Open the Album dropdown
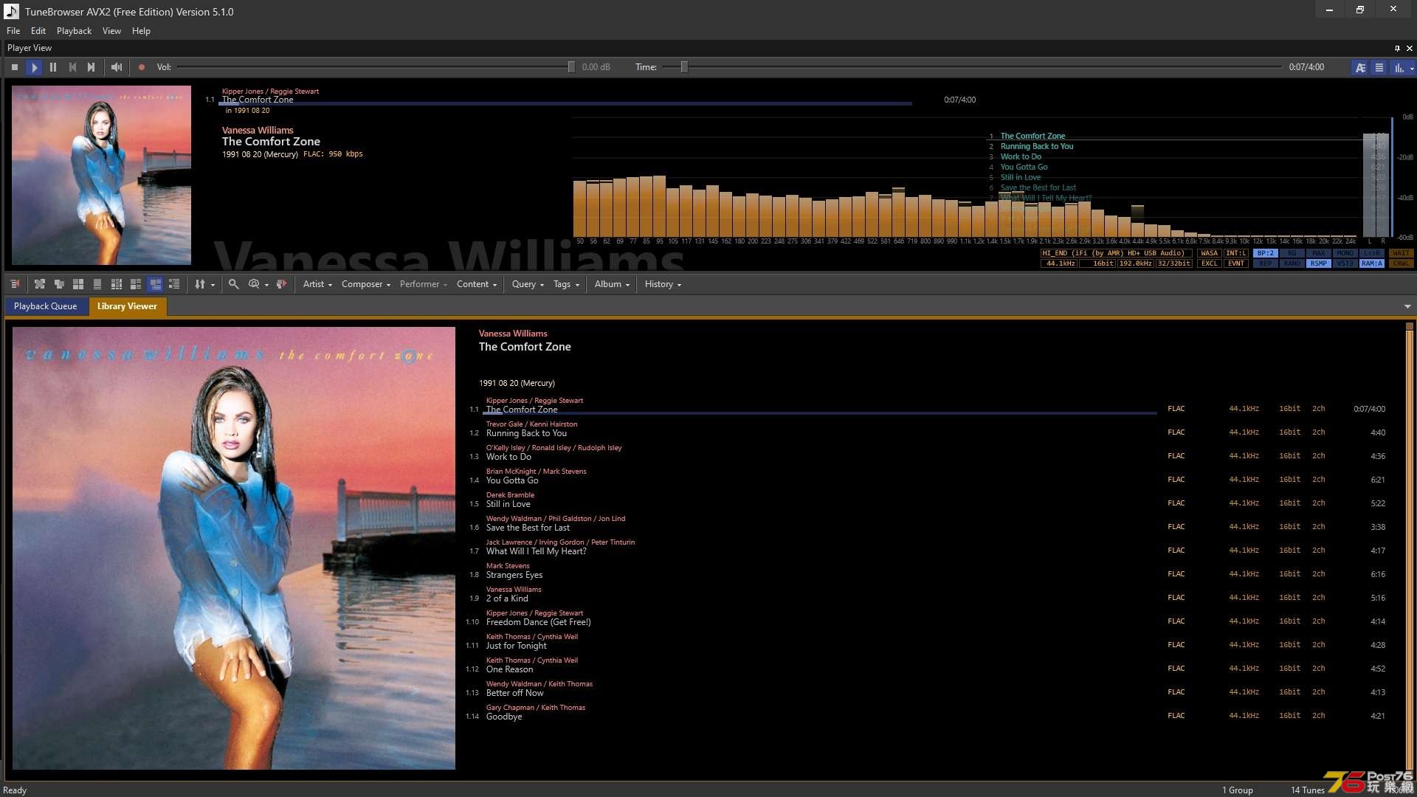 point(612,284)
